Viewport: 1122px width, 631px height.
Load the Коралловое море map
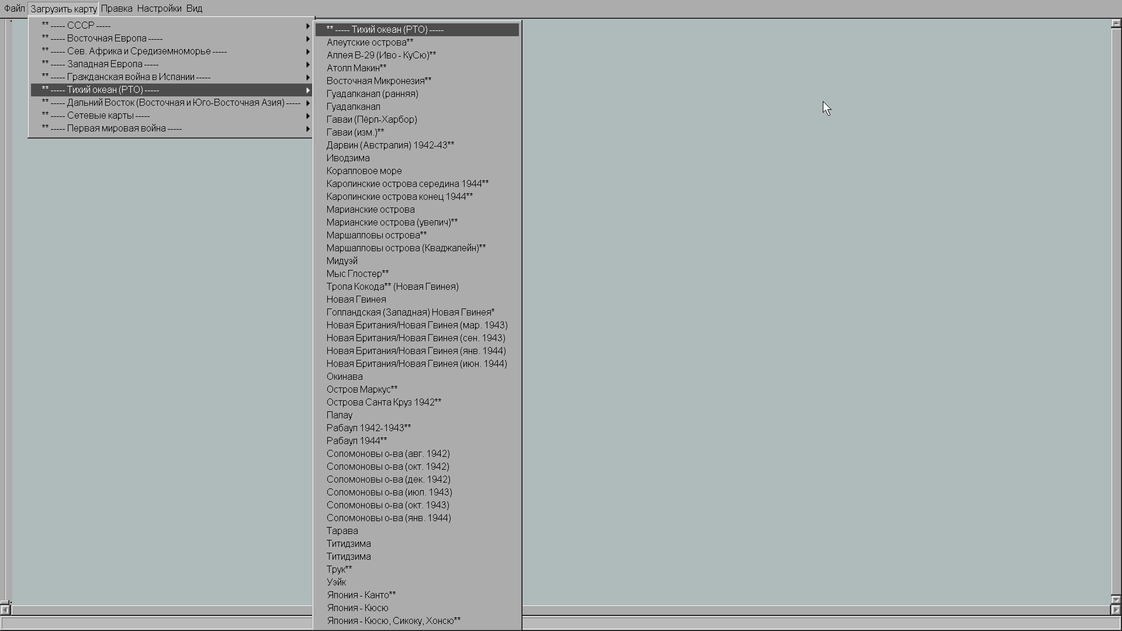(417, 171)
